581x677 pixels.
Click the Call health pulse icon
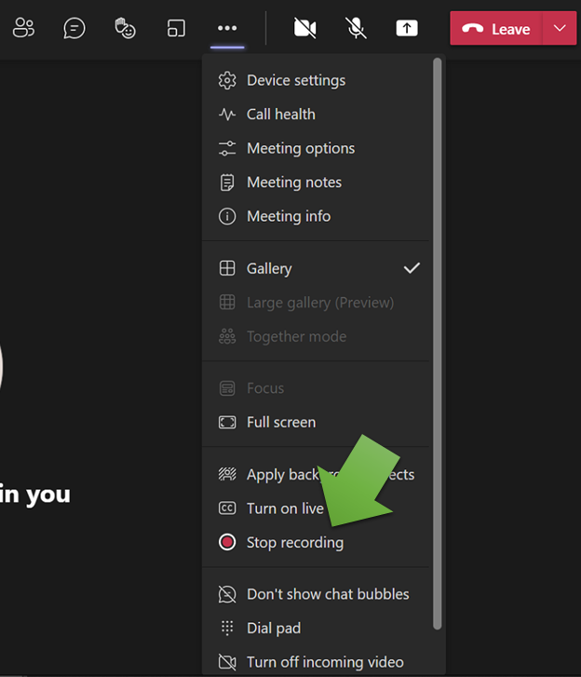(x=227, y=115)
